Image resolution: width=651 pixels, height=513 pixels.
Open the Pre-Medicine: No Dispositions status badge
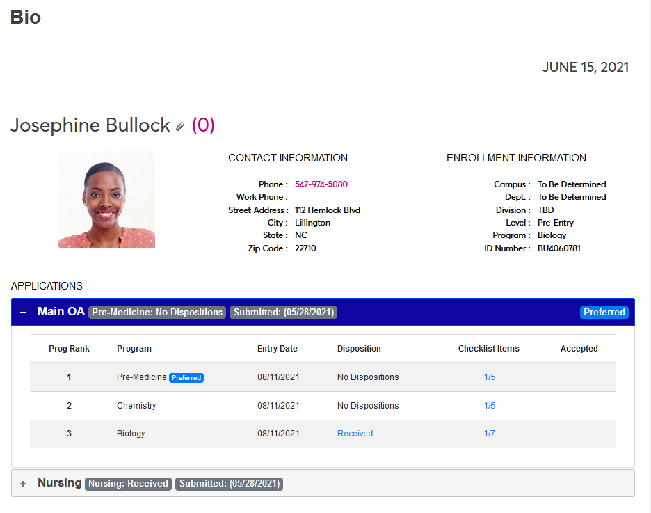tap(156, 312)
